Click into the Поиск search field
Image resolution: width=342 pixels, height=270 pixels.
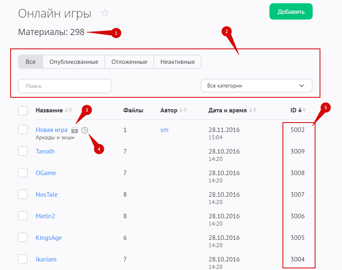65,86
